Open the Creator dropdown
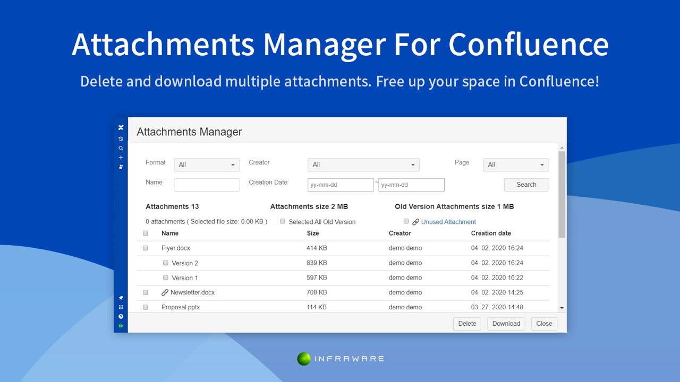 [x=363, y=164]
